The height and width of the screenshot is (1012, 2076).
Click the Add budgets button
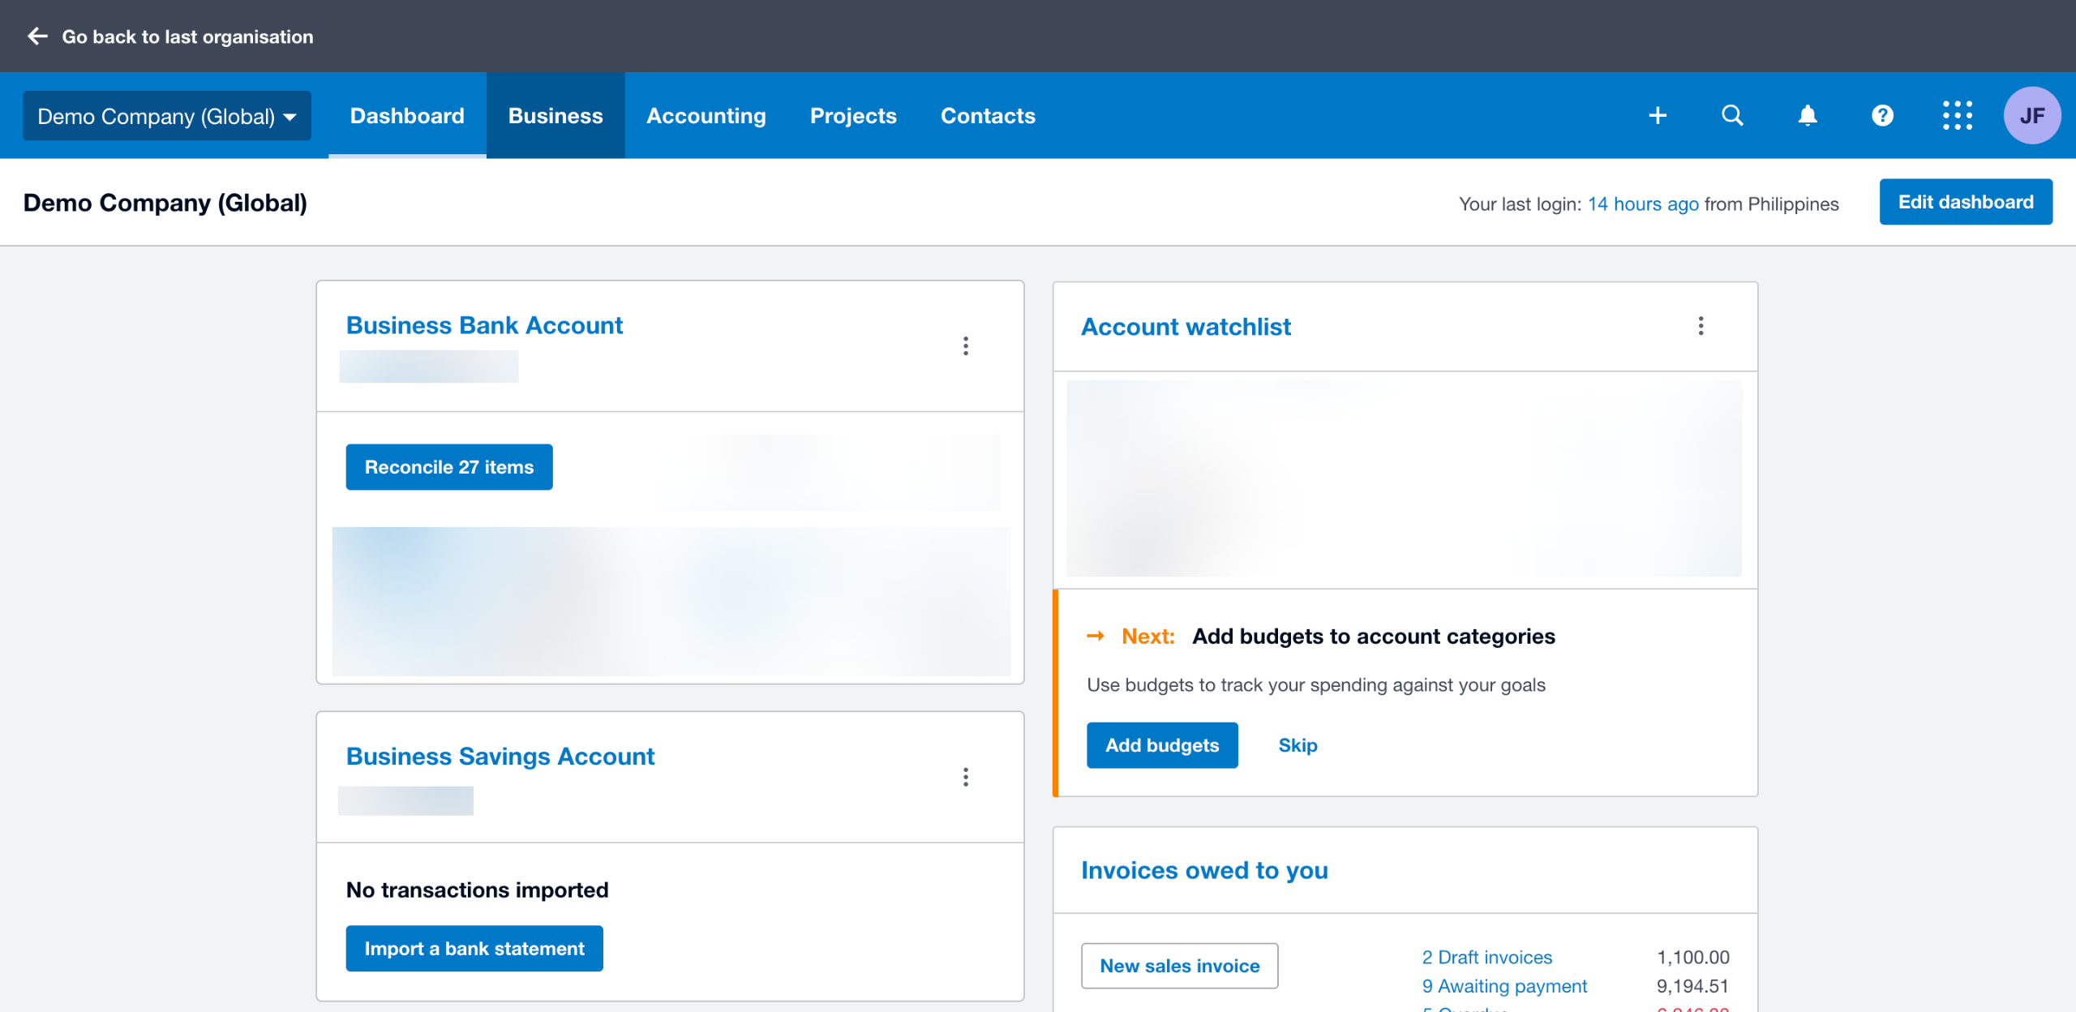[x=1162, y=745]
